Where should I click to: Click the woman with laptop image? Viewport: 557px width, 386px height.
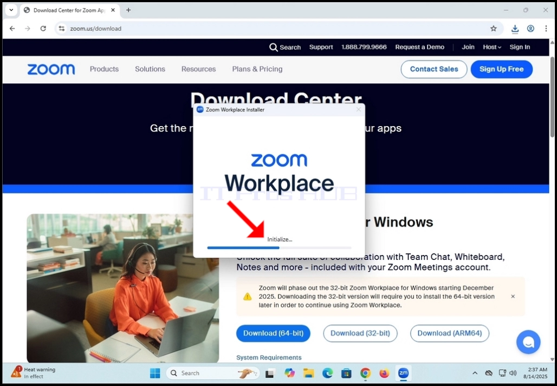click(x=123, y=288)
